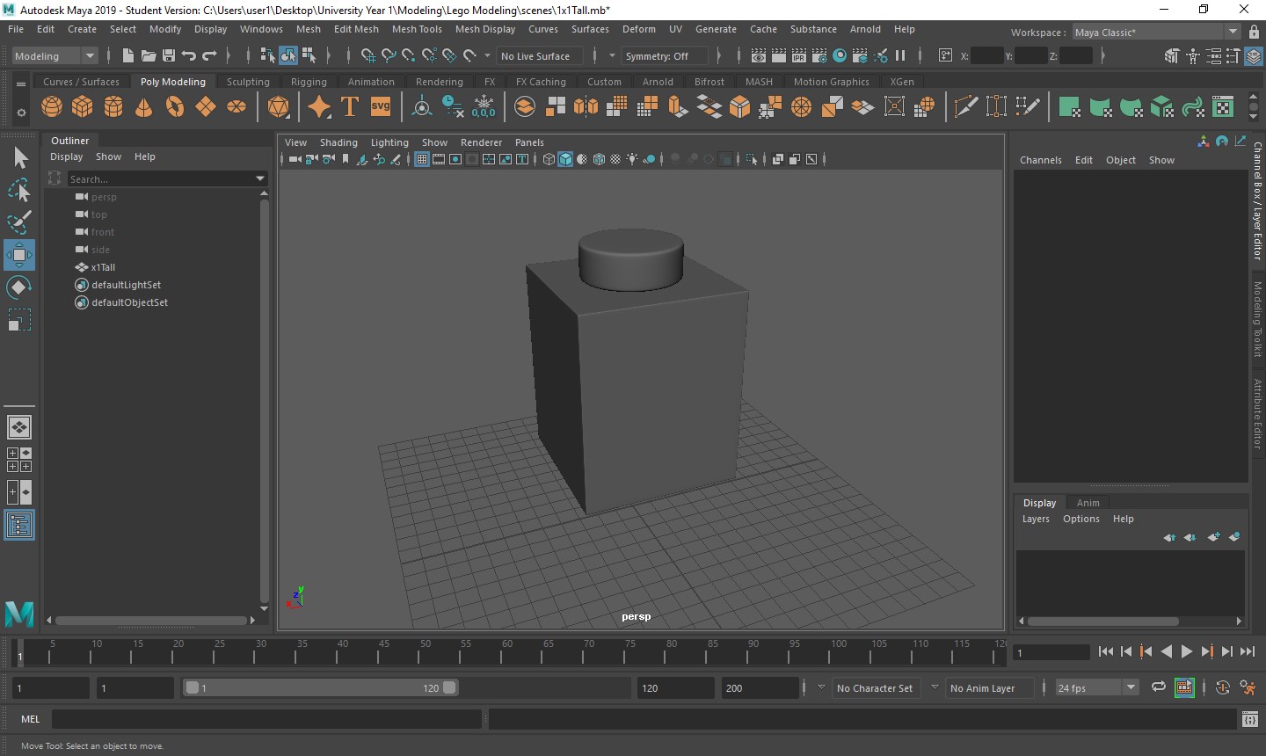
Task: Create polygon Type text tool
Action: tap(350, 107)
